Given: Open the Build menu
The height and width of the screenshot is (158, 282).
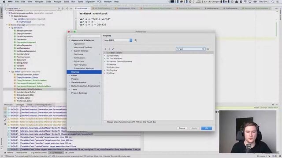Looking at the screenshot, I should point(66,2).
